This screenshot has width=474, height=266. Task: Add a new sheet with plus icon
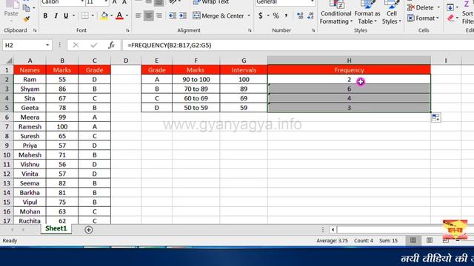(89, 230)
